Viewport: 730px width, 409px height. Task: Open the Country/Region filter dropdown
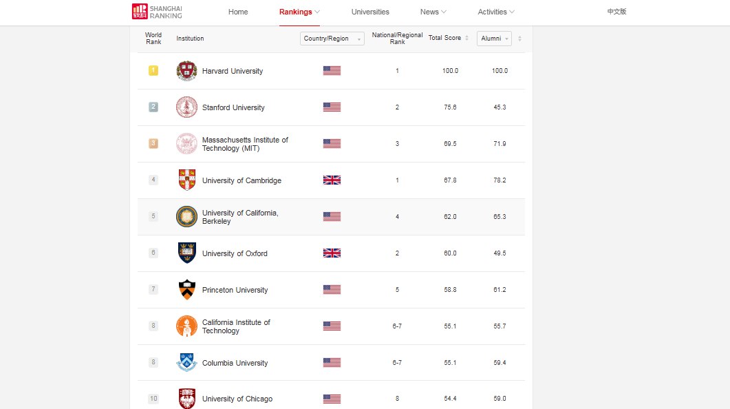[x=332, y=39]
